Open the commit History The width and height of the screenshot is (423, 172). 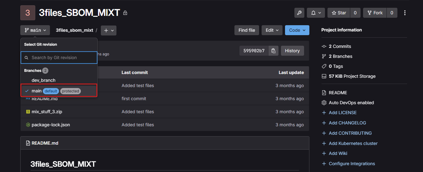coord(292,51)
